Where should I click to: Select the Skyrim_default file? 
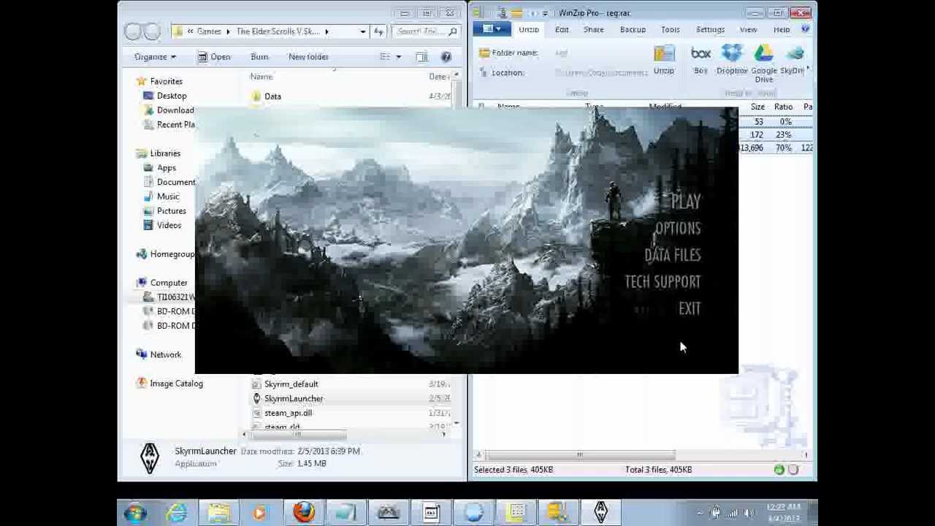click(291, 384)
